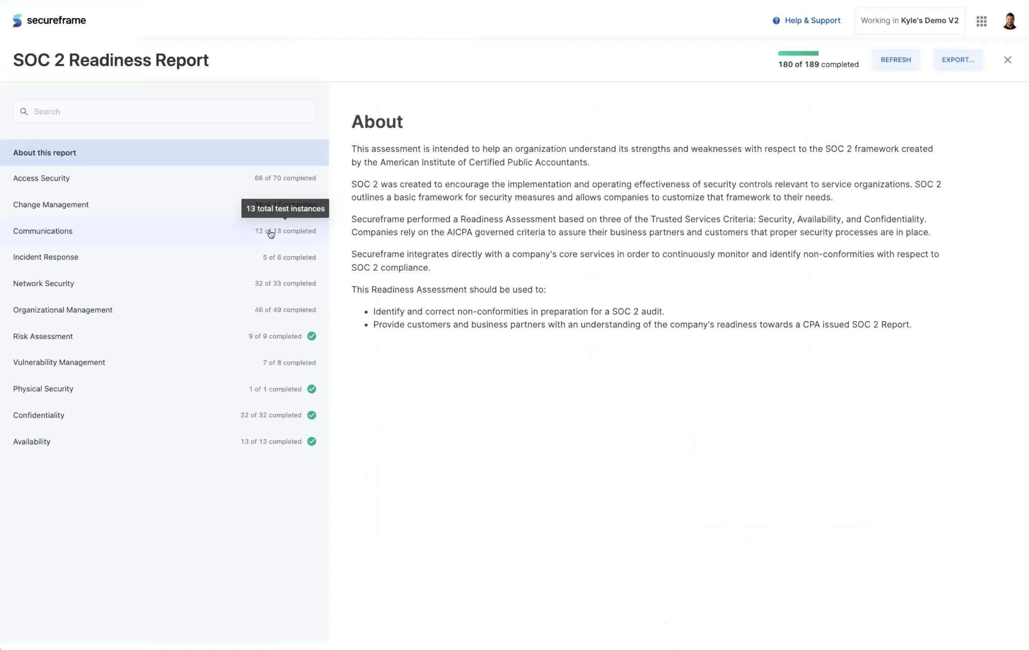The image size is (1029, 650).
Task: Open the Incident Response section
Action: pos(164,257)
